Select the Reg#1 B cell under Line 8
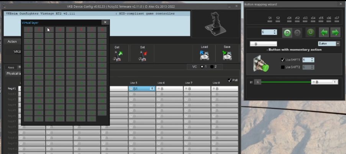This screenshot has height=154, width=346. (x=225, y=89)
